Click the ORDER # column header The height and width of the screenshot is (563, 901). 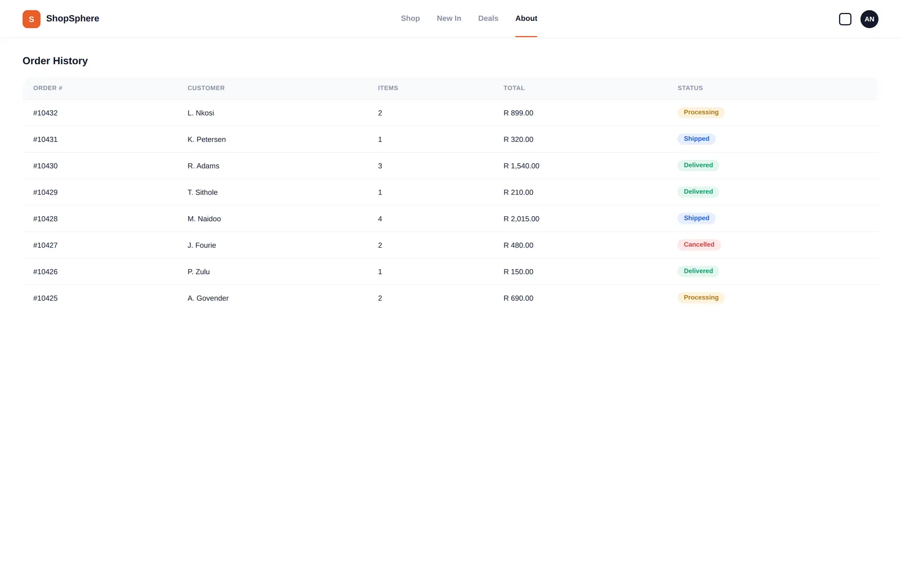click(x=48, y=88)
